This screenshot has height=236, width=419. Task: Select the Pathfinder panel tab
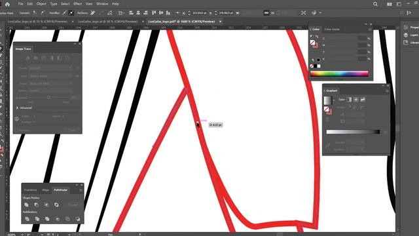[x=61, y=190]
